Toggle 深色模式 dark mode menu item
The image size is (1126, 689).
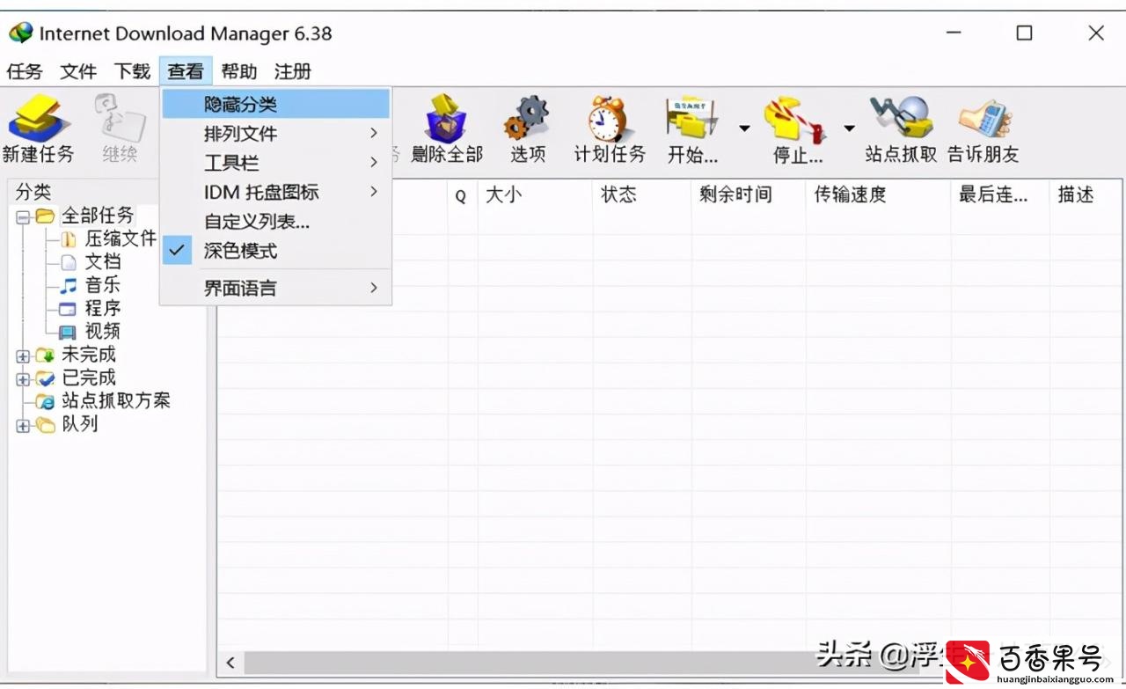(275, 251)
